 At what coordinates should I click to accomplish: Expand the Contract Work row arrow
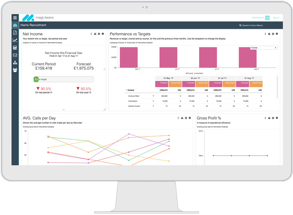(153, 96)
